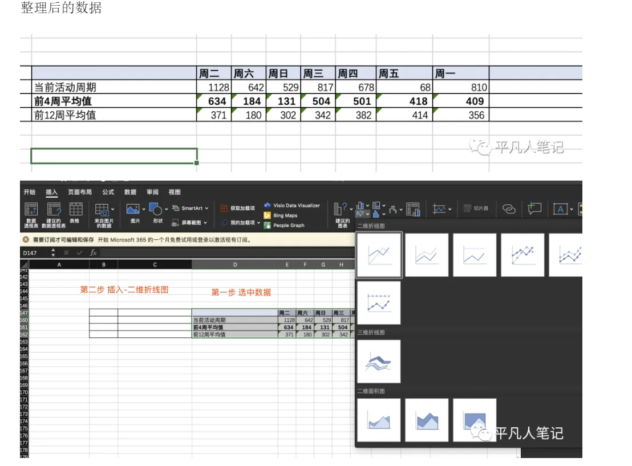Screen dimensions: 632x466
Task: Open the text box dropdown arrow
Action: tap(571, 209)
